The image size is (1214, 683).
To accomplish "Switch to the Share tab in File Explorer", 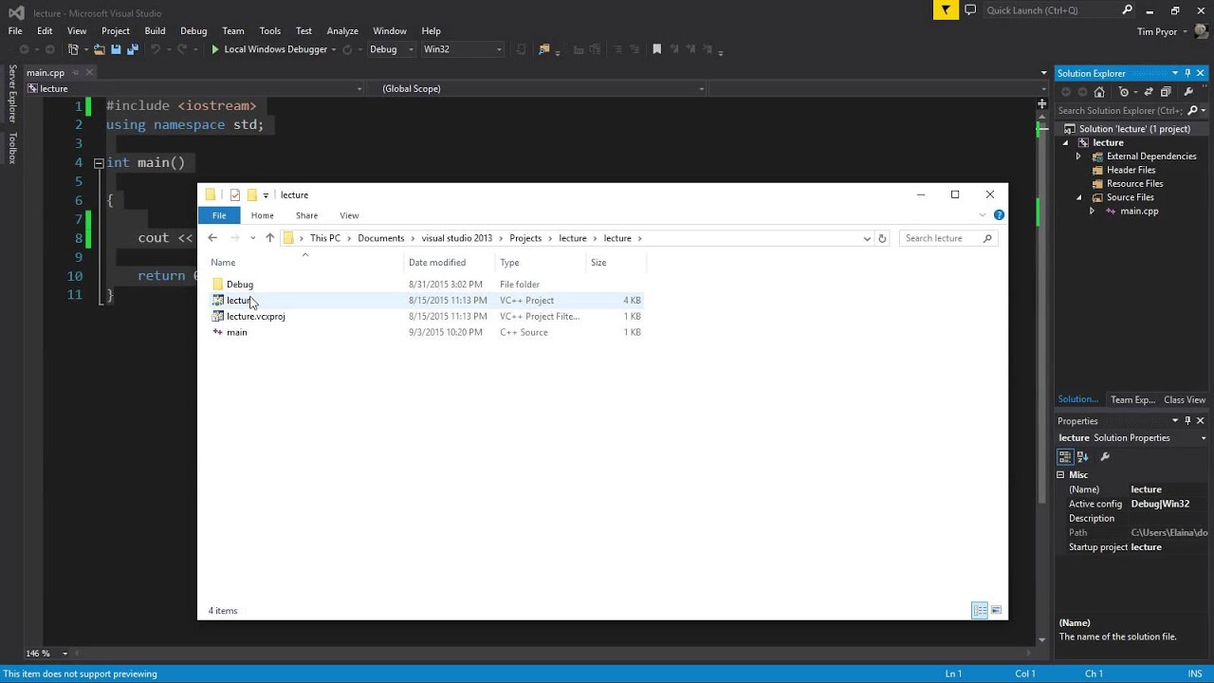I will [306, 215].
